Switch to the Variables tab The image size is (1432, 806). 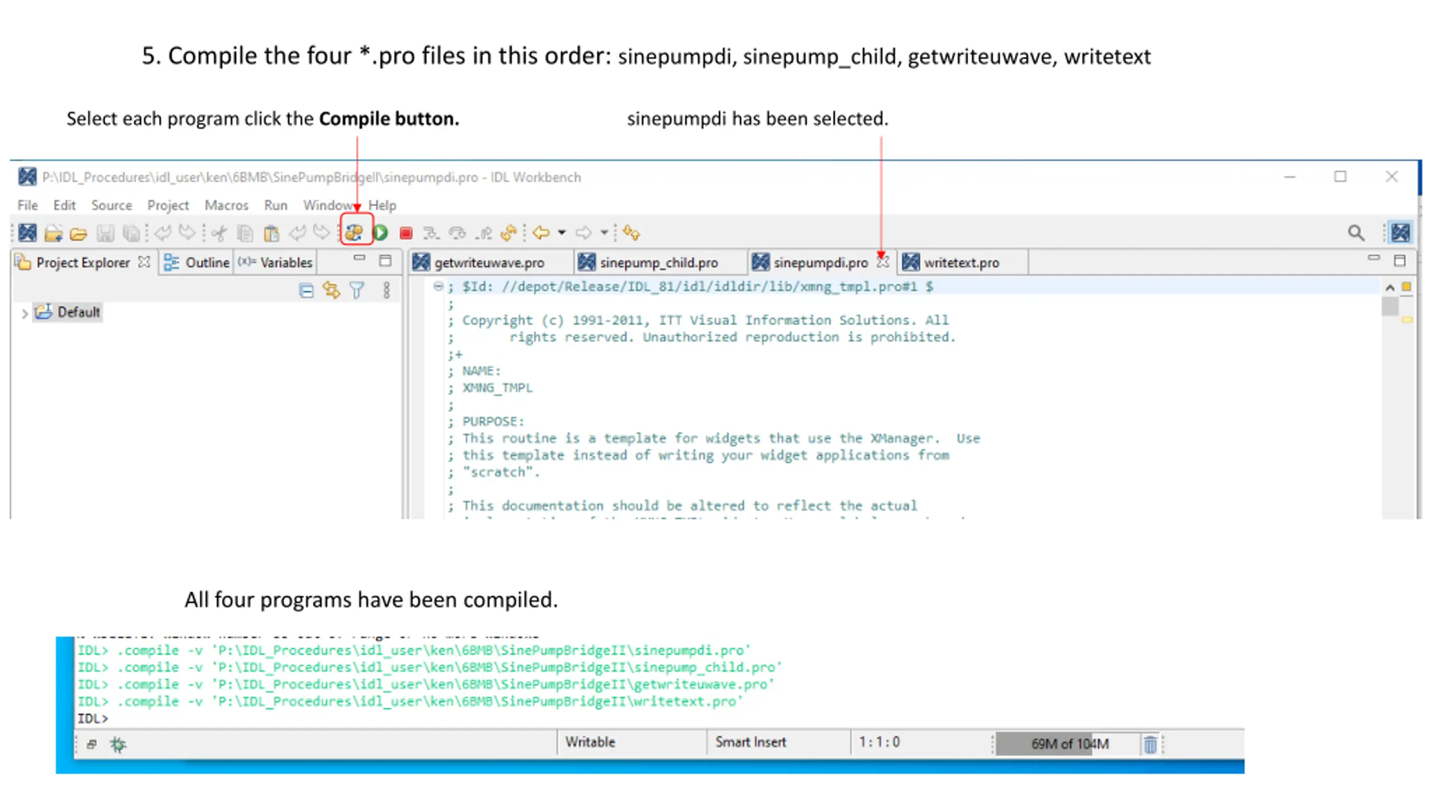275,263
